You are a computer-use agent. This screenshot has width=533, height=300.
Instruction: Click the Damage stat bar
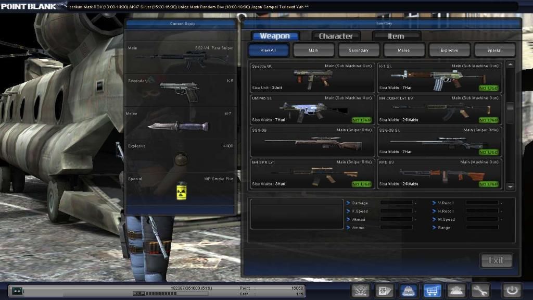[x=396, y=203]
